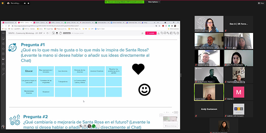Select the 'Jovenes Creativos' sticky note

pos(97,71)
